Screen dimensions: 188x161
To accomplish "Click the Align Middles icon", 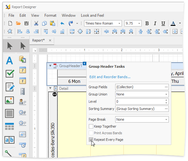I will click(54, 32).
